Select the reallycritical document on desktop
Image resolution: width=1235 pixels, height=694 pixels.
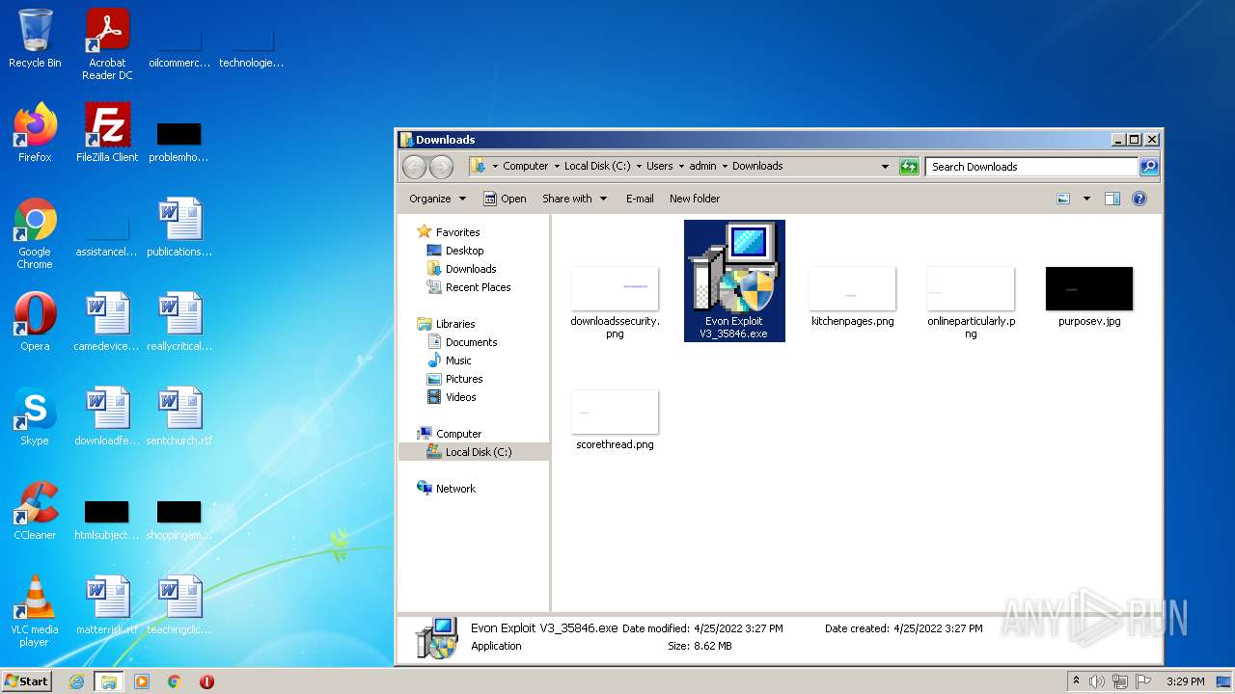pyautogui.click(x=179, y=322)
